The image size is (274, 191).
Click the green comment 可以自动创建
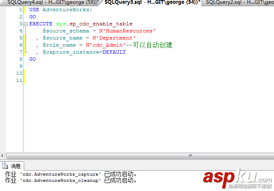pyautogui.click(x=153, y=45)
